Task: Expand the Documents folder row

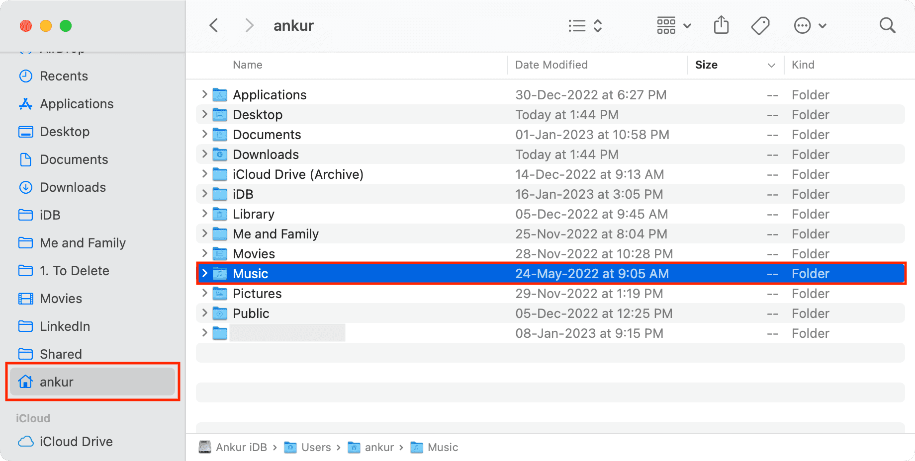Action: click(204, 134)
